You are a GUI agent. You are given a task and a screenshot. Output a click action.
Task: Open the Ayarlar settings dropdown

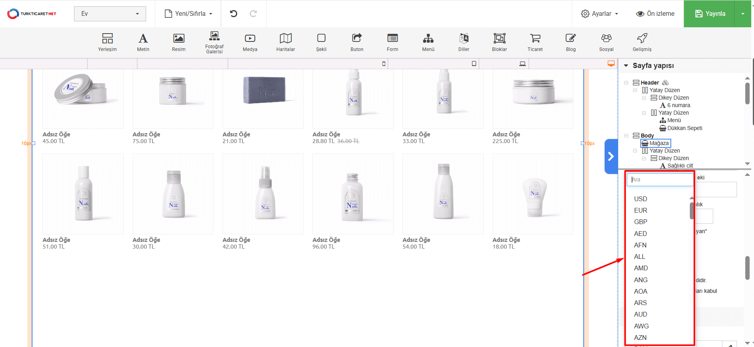point(599,14)
